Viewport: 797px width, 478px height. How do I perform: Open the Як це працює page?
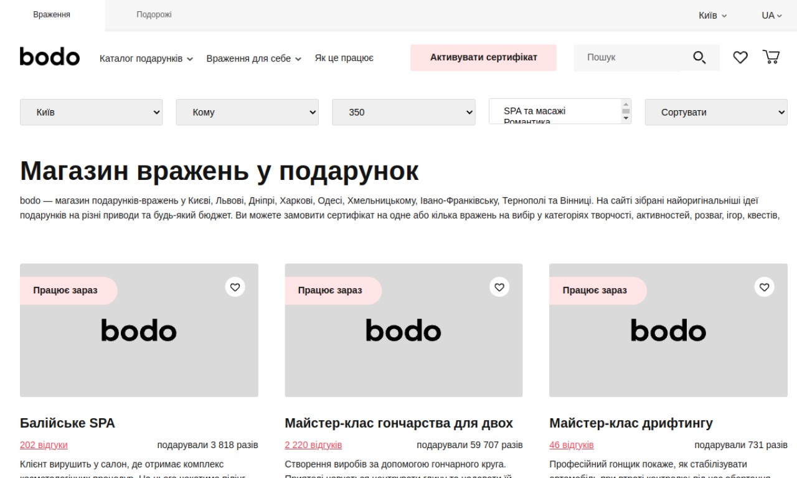[x=344, y=58]
